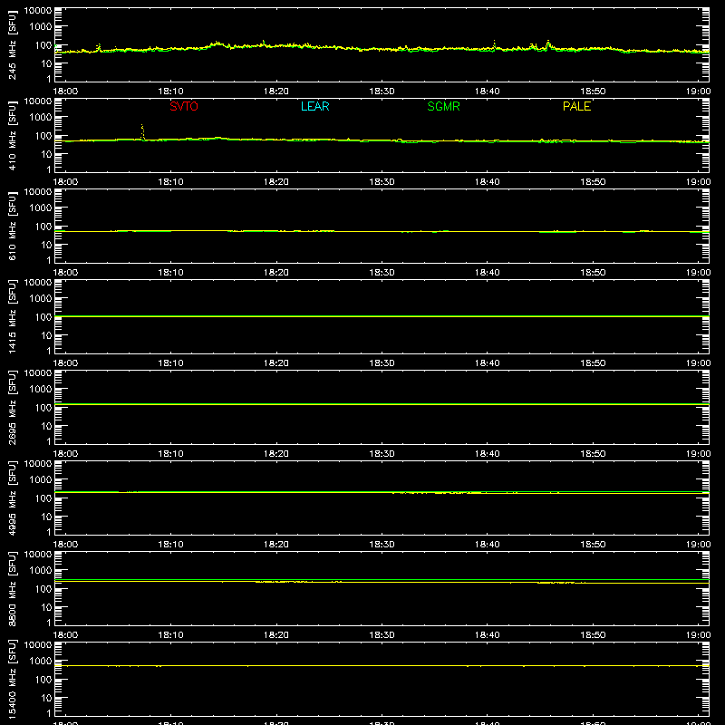This screenshot has width=725, height=725.
Task: Click 19:00 tick label under 4995 MHz plot
Action: pos(698,545)
